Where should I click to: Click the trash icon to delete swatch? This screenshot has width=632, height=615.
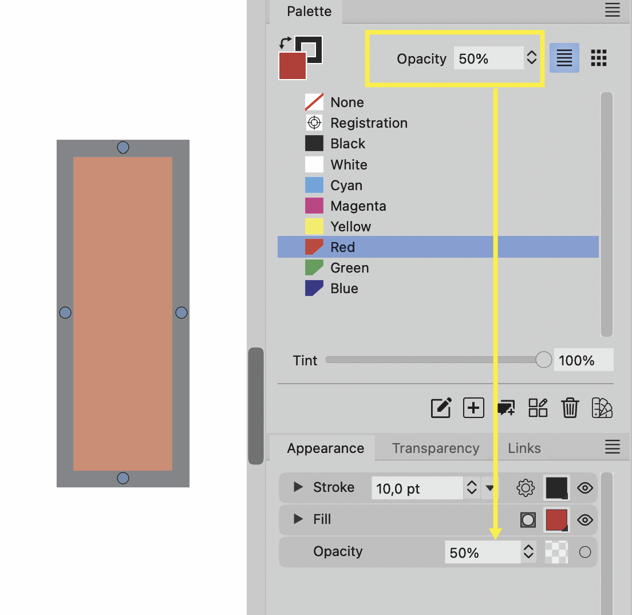click(570, 408)
